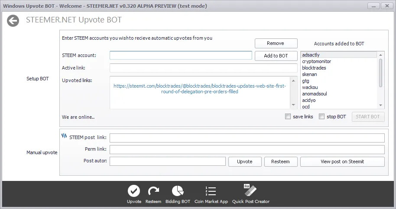Image resolution: width=396 pixels, height=209 pixels.
Task: Click the manual Resteem button
Action: tap(281, 161)
